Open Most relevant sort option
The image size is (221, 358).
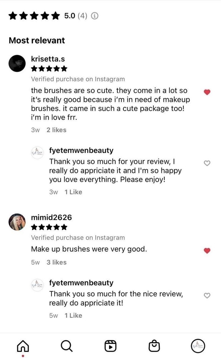(x=37, y=40)
